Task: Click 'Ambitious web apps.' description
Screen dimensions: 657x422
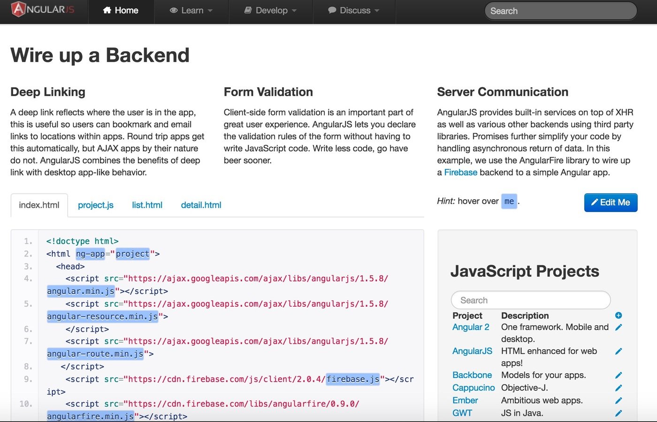Action: pyautogui.click(x=542, y=400)
